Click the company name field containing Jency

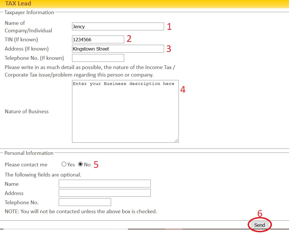click(x=118, y=27)
